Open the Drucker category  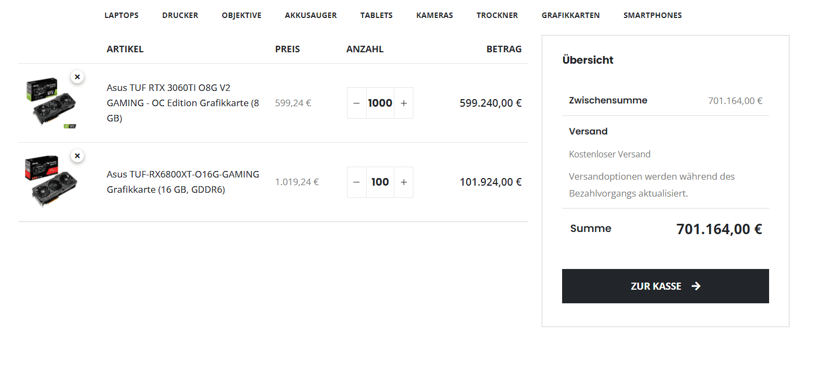(x=180, y=15)
